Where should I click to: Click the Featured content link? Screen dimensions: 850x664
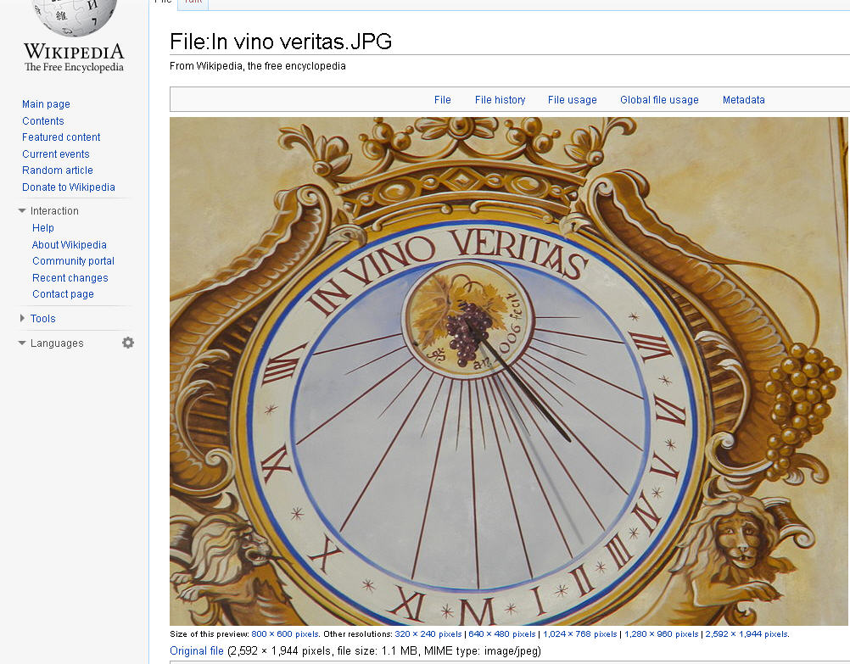coord(61,137)
